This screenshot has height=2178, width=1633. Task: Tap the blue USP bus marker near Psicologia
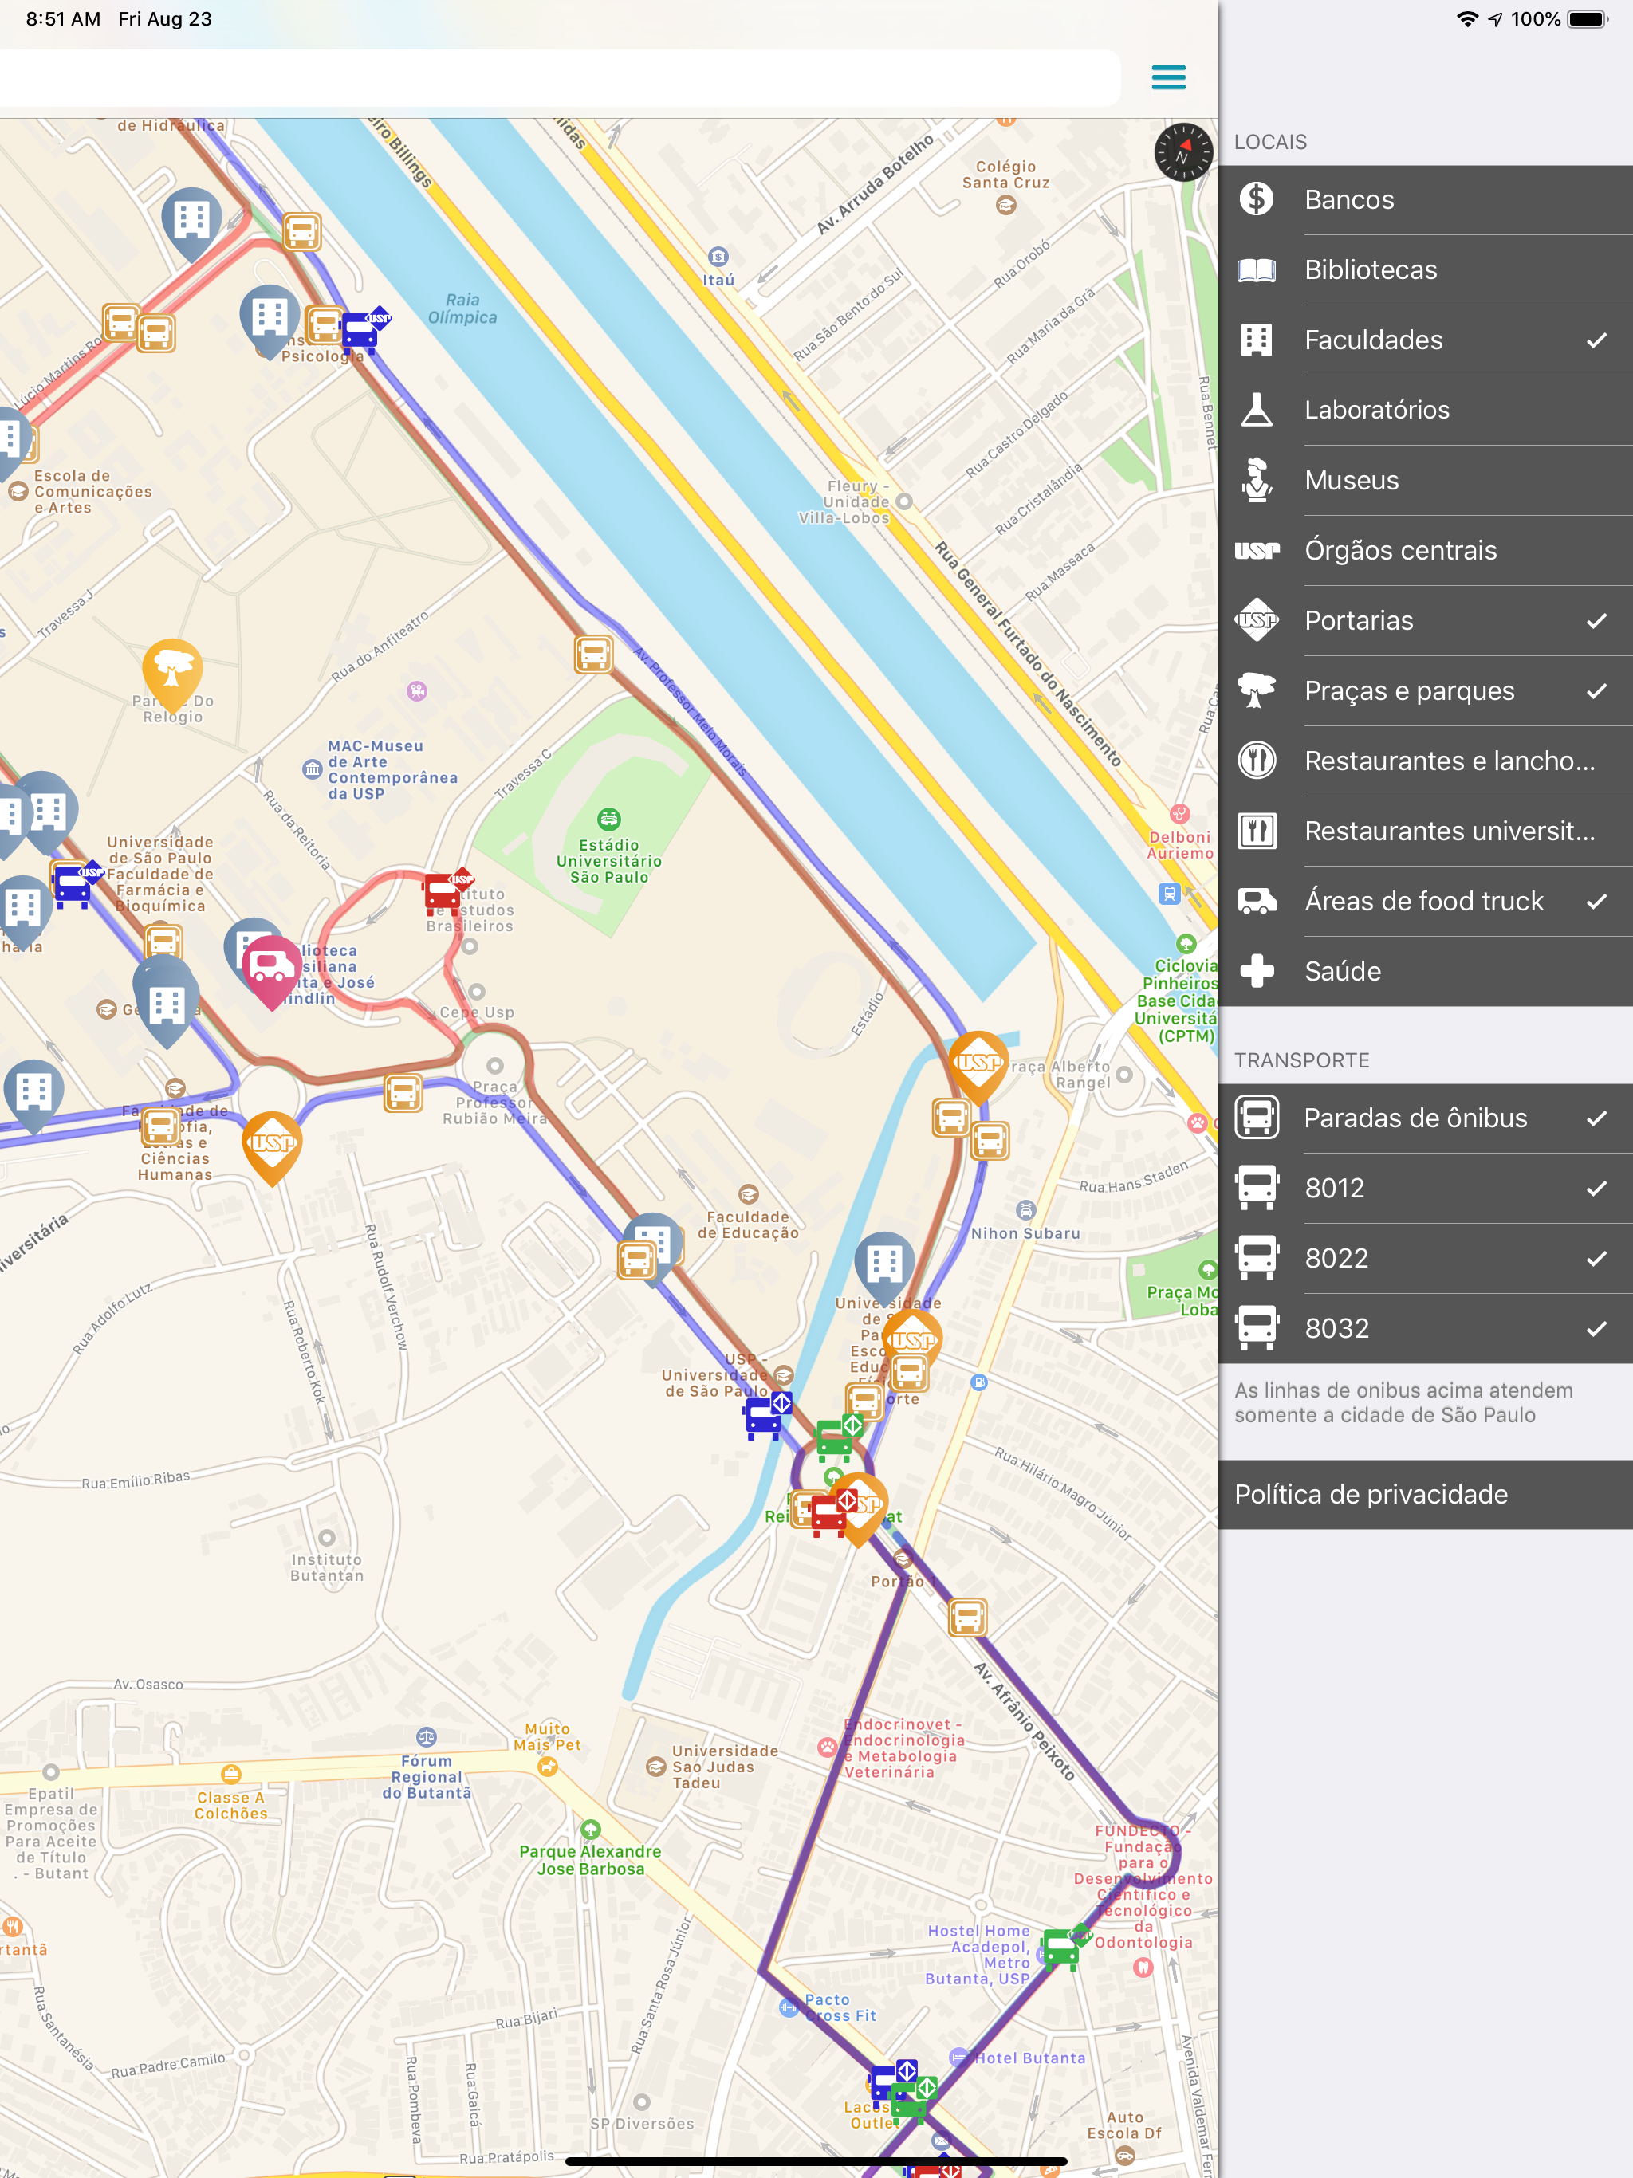click(x=364, y=329)
